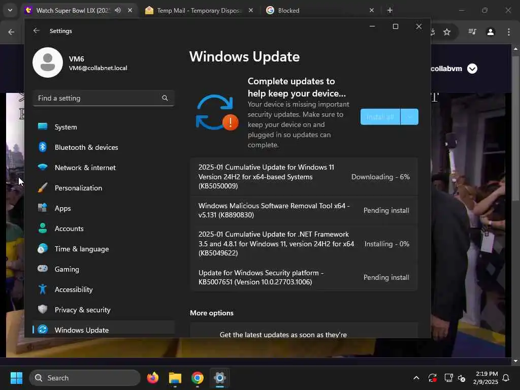This screenshot has width=520, height=390.
Task: Click the More options heading
Action: (212, 313)
